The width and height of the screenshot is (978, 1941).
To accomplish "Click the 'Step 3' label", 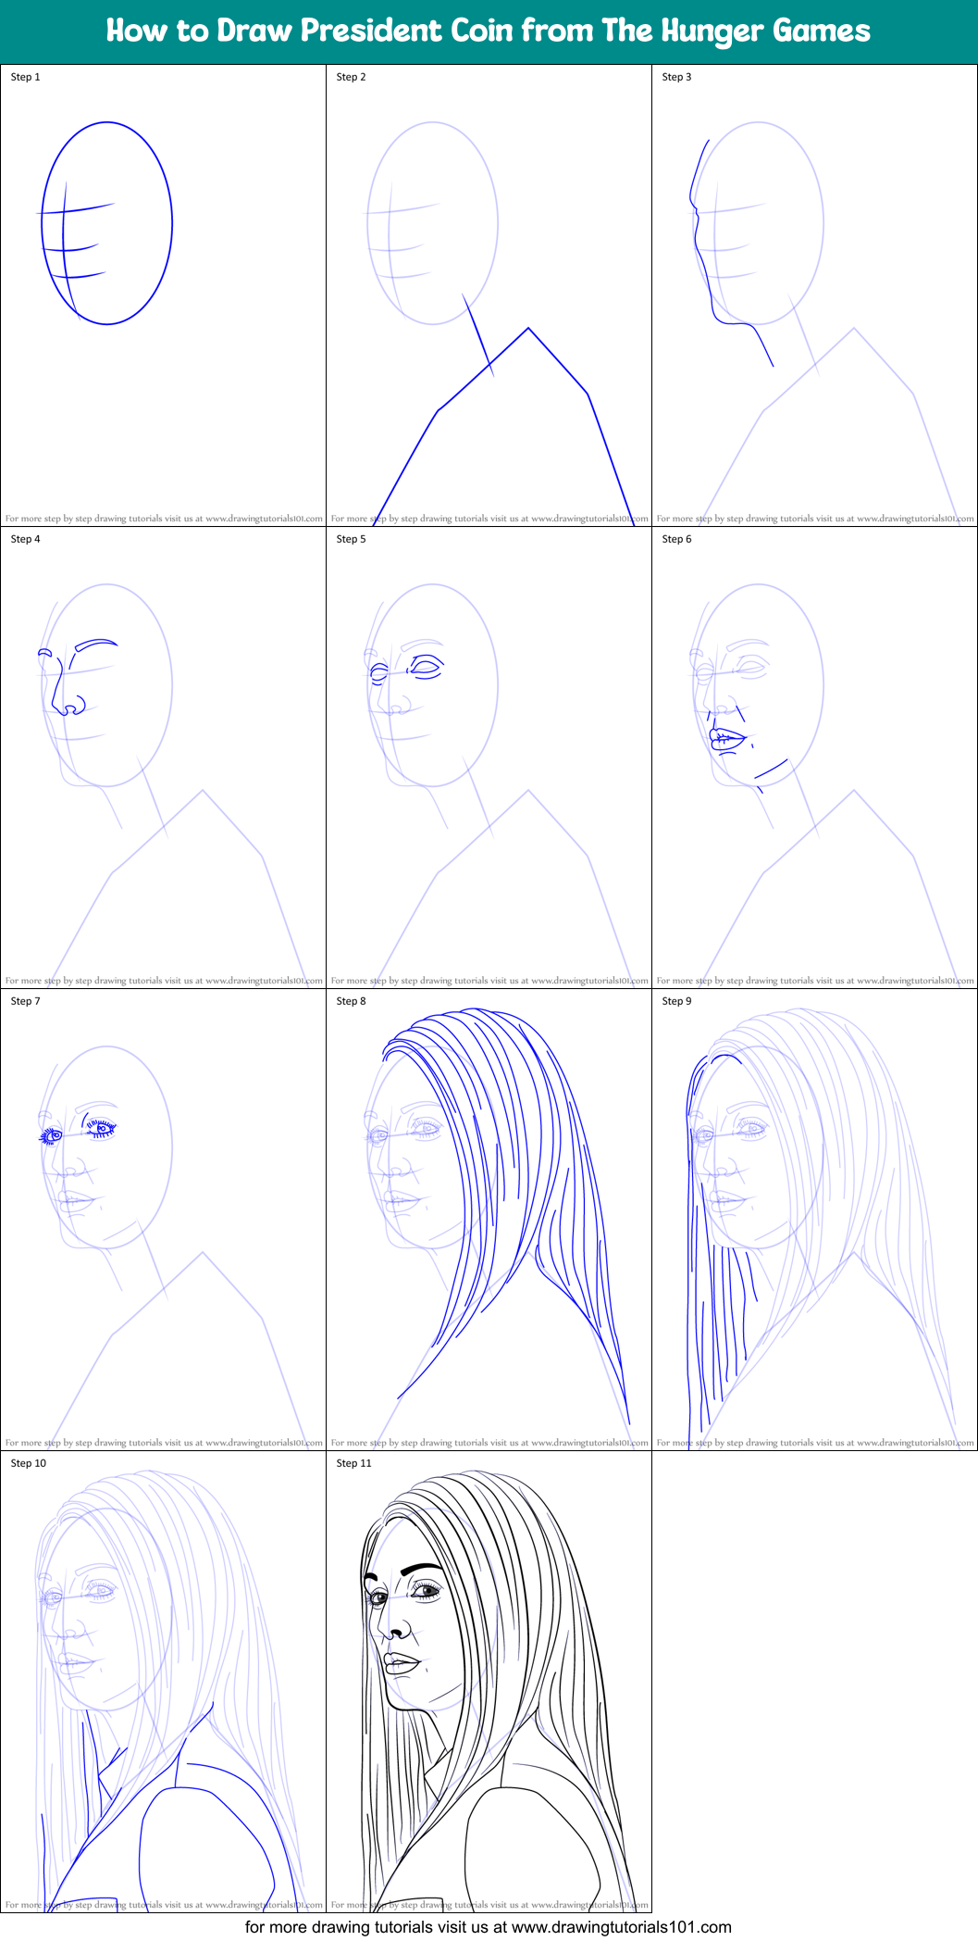I will coord(677,77).
